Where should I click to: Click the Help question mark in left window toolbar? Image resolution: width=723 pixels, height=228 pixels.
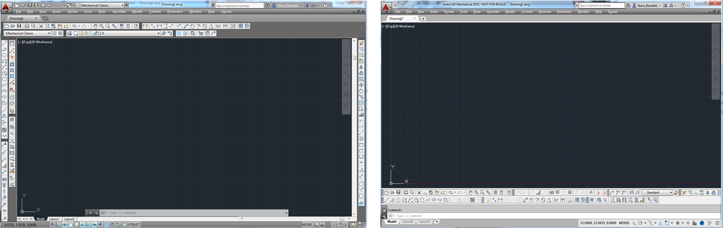(136, 26)
